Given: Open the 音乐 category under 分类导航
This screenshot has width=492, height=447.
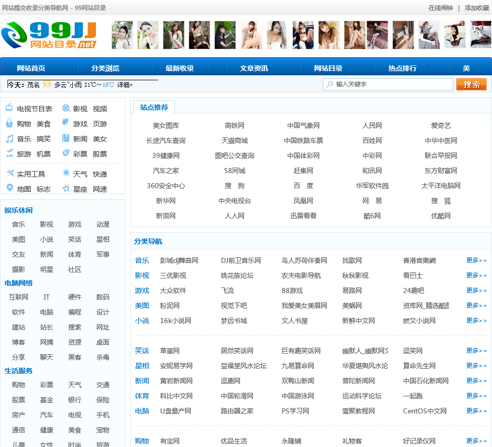Looking at the screenshot, I should point(142,260).
